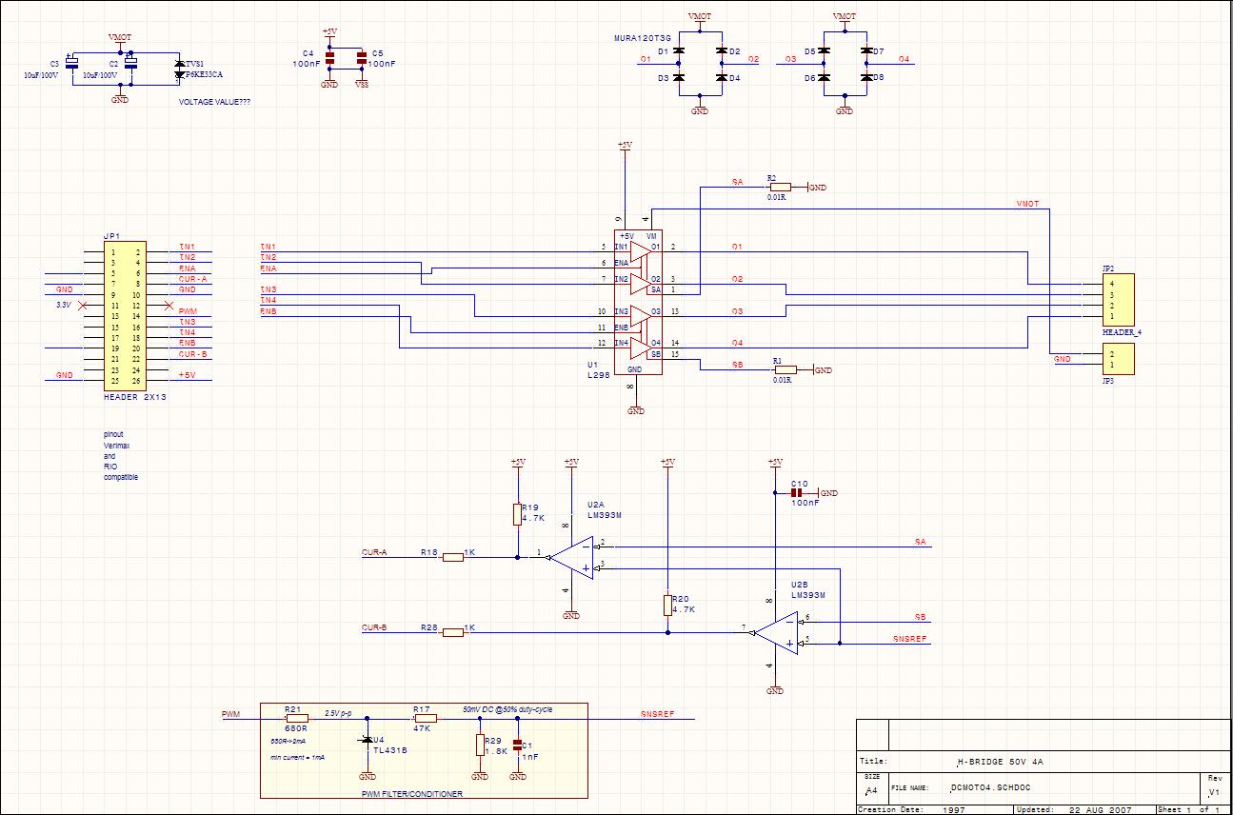Select resistor R17 47K
Screen dimensions: 1233x815
(426, 718)
